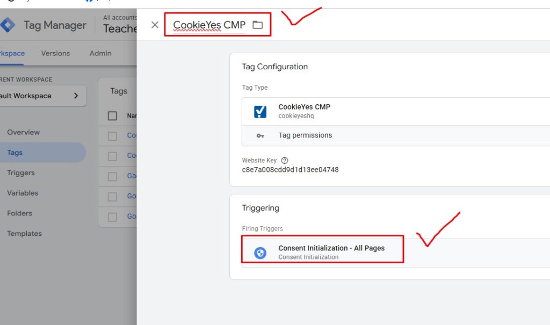The height and width of the screenshot is (325, 550).
Task: Click the Website Key help icon
Action: pyautogui.click(x=285, y=161)
